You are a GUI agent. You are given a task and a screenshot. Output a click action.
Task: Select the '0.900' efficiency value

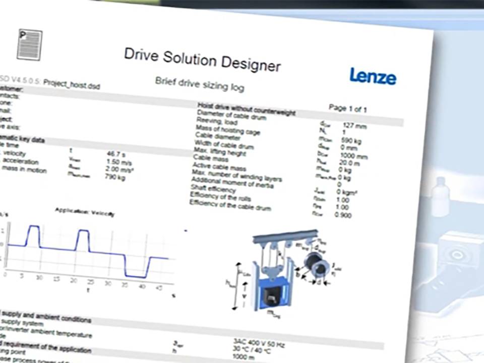click(343, 215)
